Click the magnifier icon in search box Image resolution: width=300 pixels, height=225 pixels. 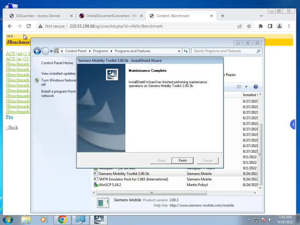258,51
